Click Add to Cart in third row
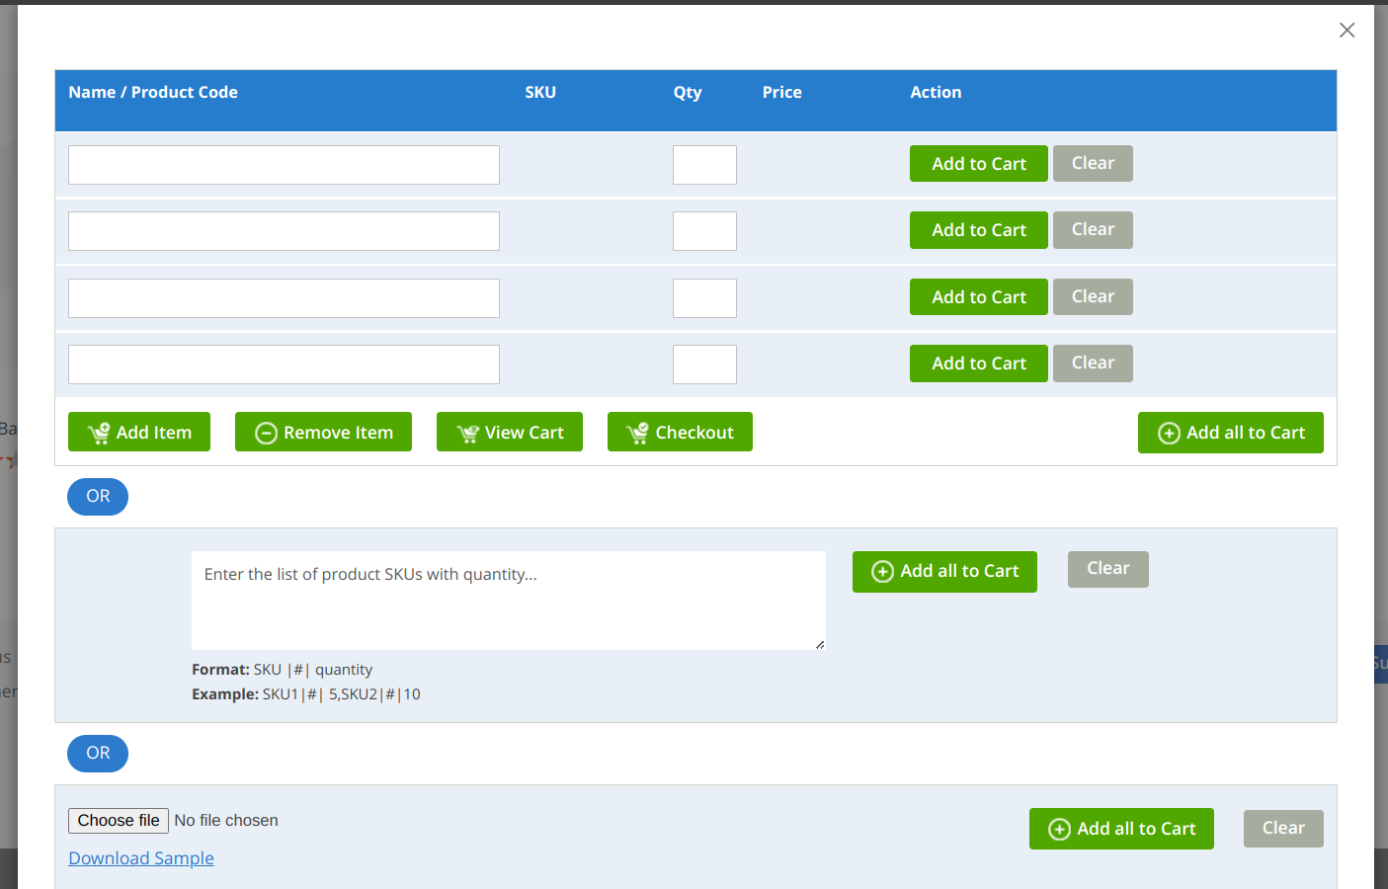 tap(978, 297)
